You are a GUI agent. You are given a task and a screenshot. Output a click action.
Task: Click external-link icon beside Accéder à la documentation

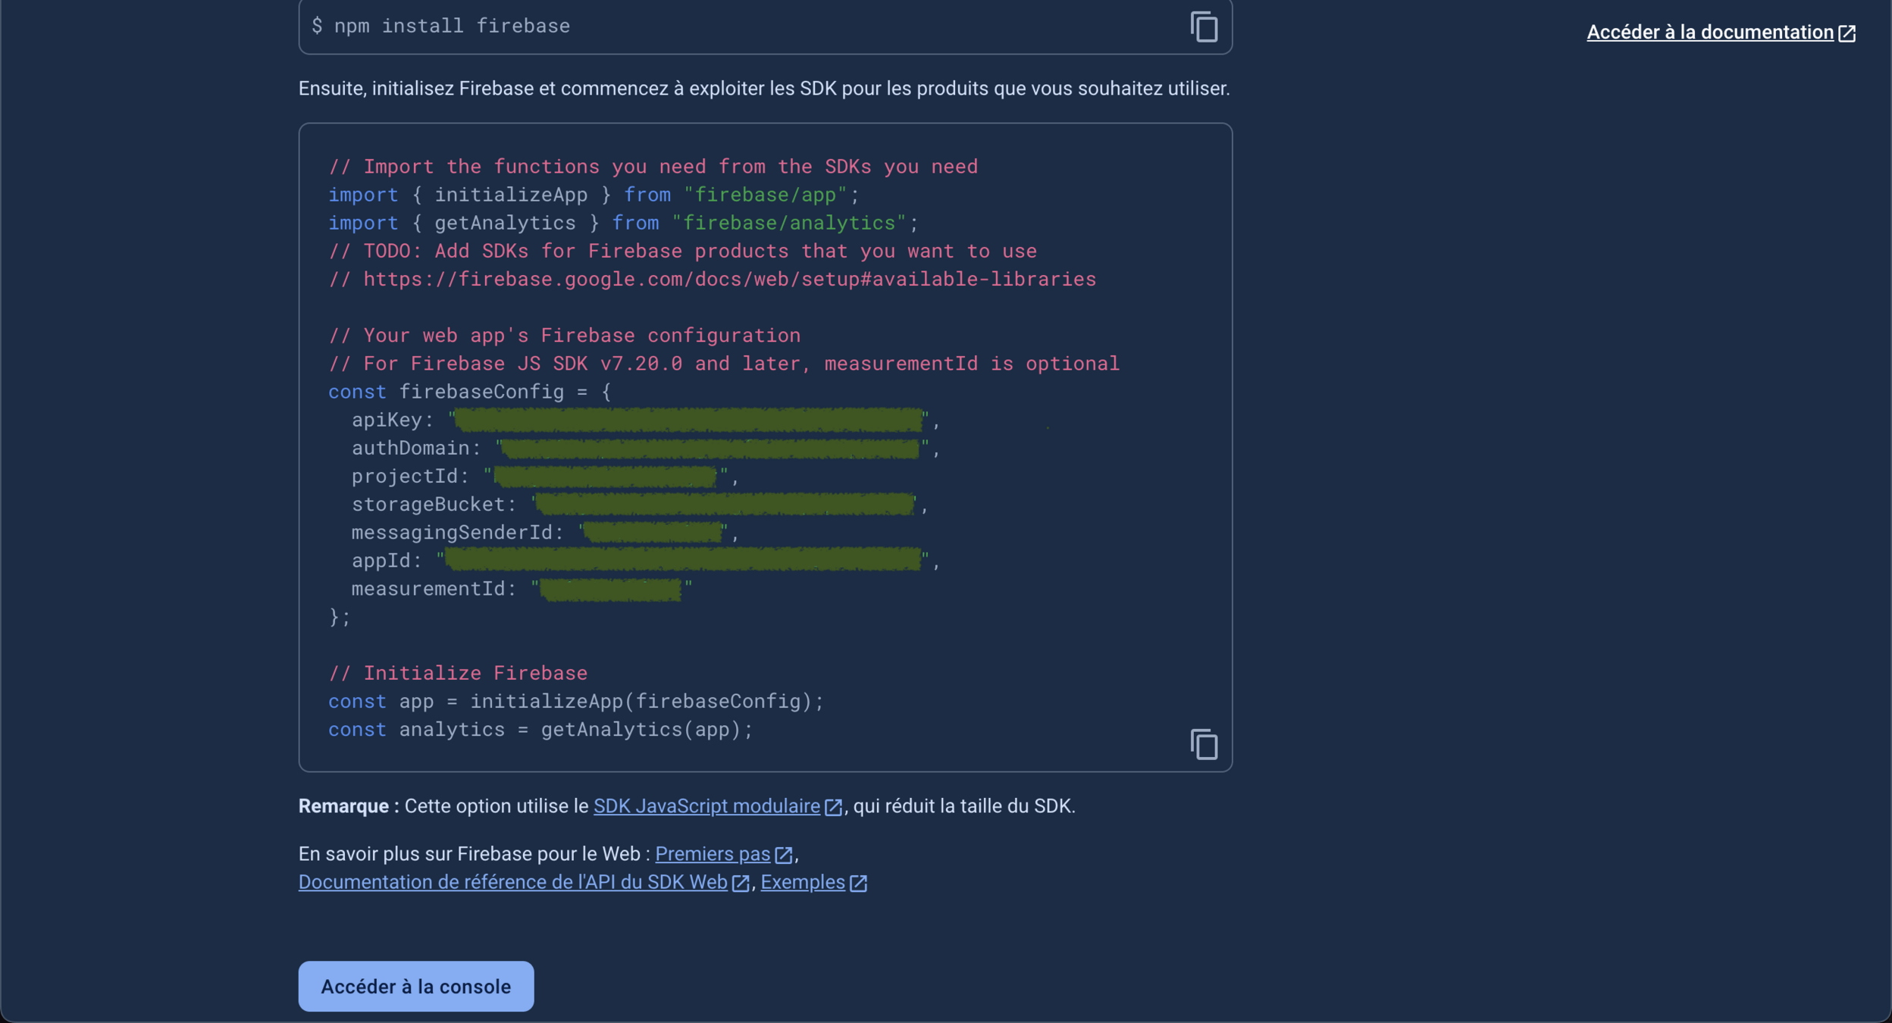[1847, 33]
